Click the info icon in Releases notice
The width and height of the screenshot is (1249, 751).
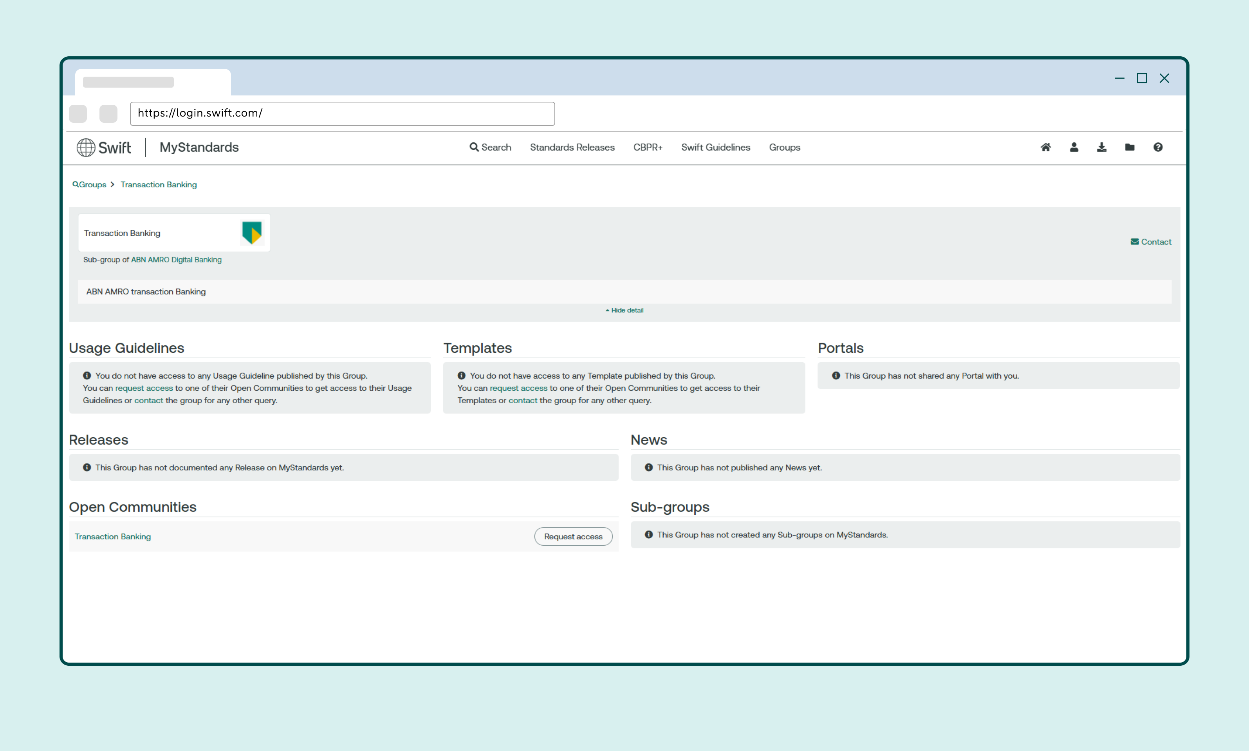click(87, 467)
